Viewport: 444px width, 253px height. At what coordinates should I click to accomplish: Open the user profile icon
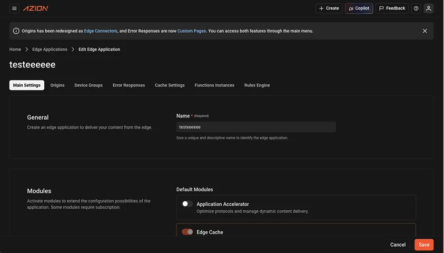pos(429,8)
